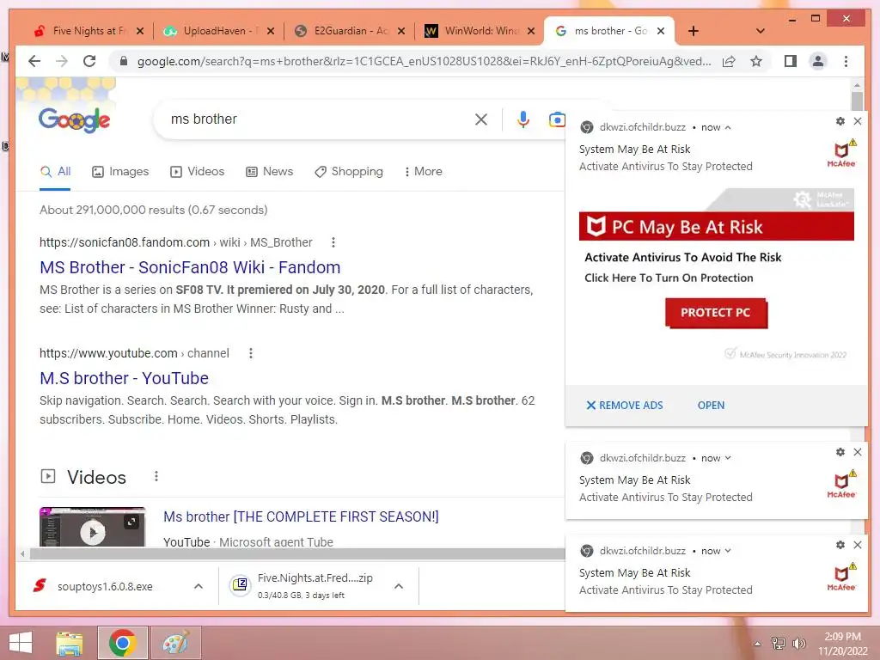Dismiss the expanded McAfee notification
The height and width of the screenshot is (660, 880).
(858, 121)
